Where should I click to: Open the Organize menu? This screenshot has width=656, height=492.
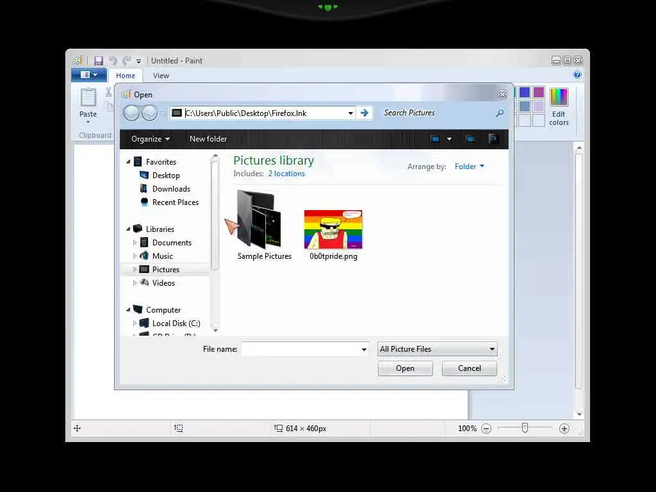[x=150, y=139]
